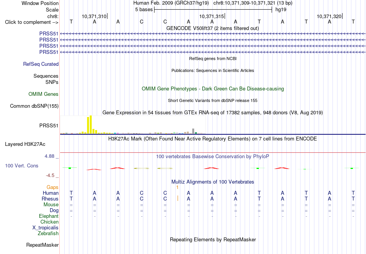The height and width of the screenshot is (254, 366).
Task: Click the 'Window Position' label
Action: coord(40,3)
